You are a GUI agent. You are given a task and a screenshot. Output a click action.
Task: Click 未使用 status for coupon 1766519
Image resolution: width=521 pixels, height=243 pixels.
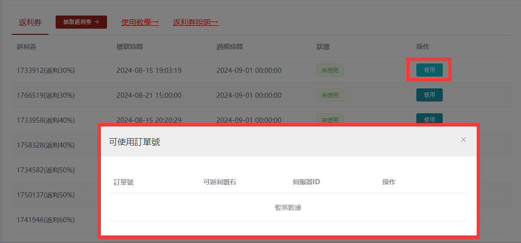coord(330,95)
